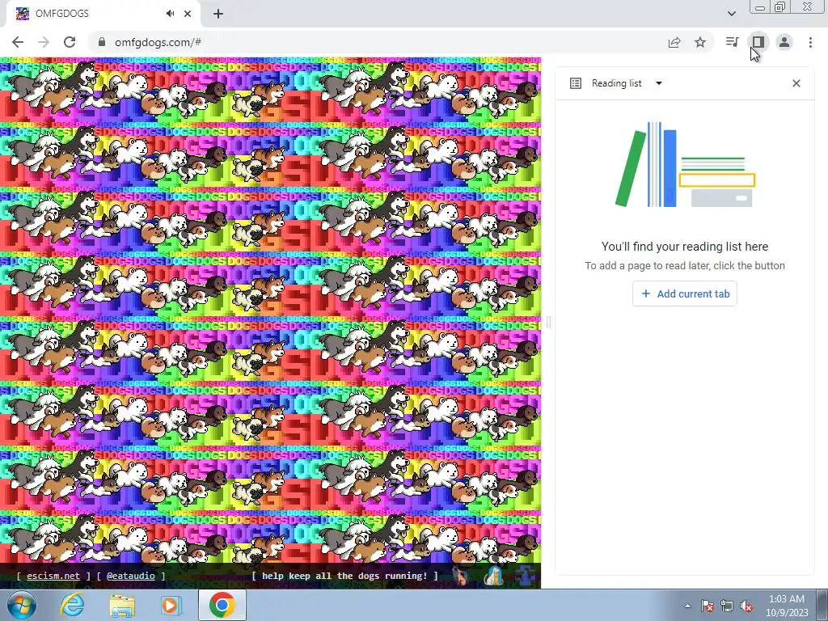The width and height of the screenshot is (828, 621).
Task: Mute the OMFGDOGS tab via speaker icon
Action: tap(170, 14)
